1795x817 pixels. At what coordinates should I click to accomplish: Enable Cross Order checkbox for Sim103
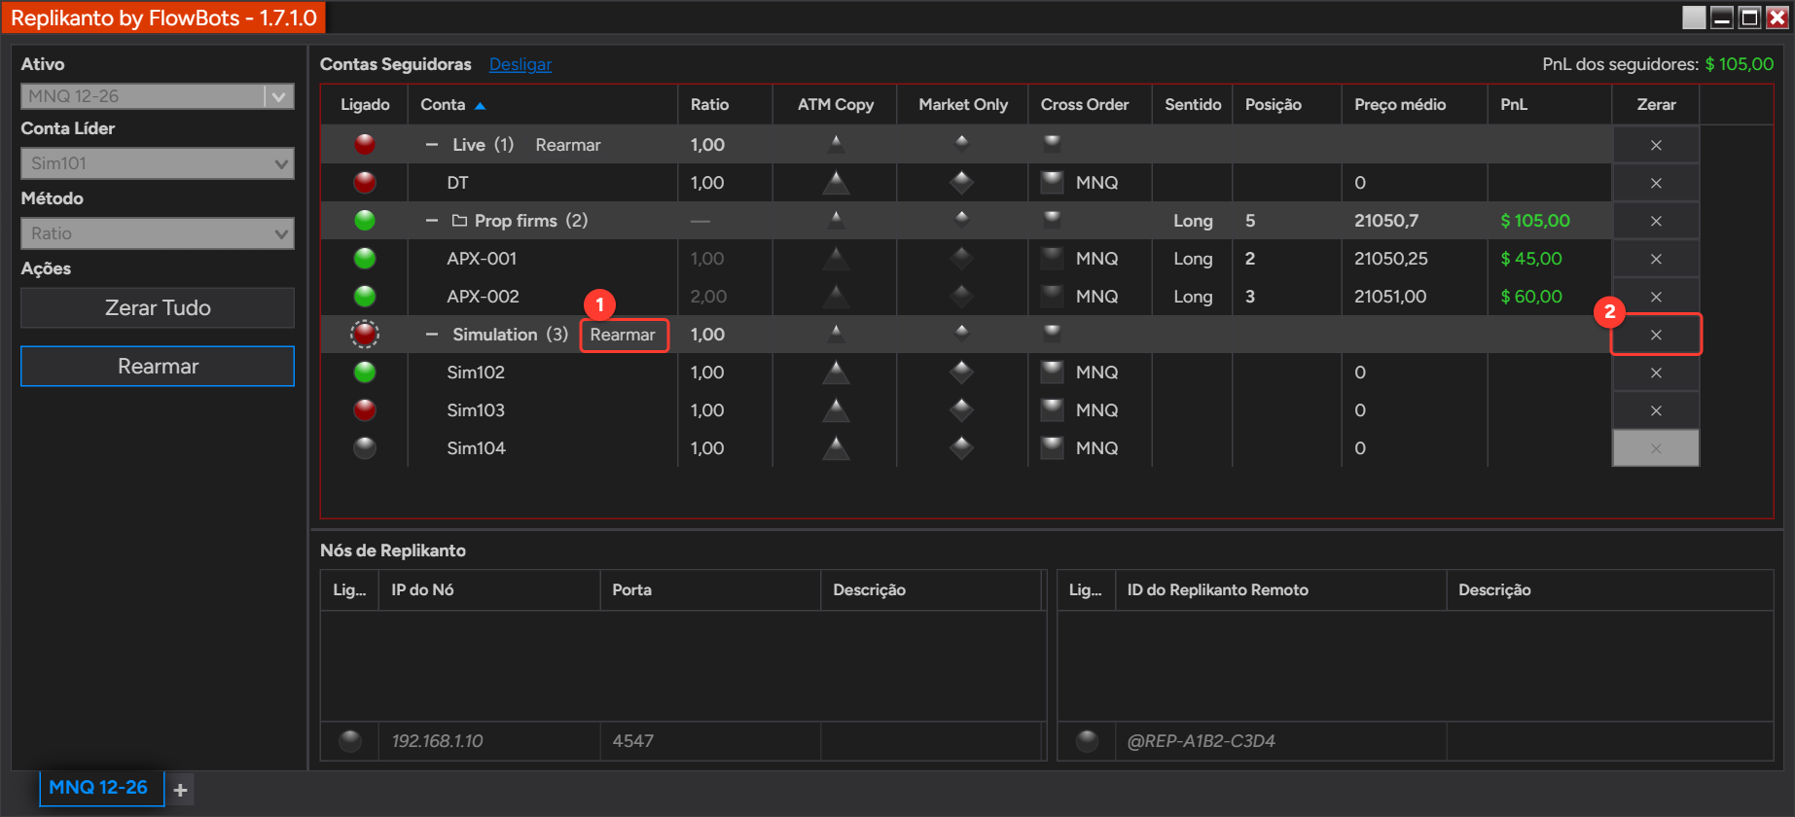point(1052,409)
